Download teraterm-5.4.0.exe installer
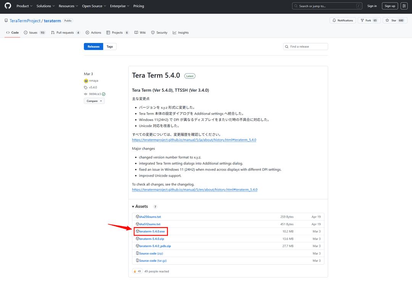This screenshot has width=412, height=282. pyautogui.click(x=152, y=231)
